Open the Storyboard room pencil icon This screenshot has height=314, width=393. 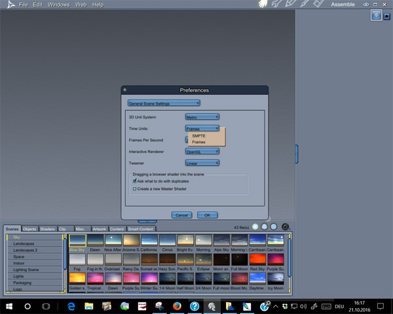click(291, 4)
